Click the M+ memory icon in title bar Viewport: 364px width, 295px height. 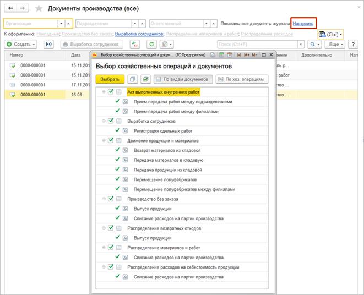246,55
